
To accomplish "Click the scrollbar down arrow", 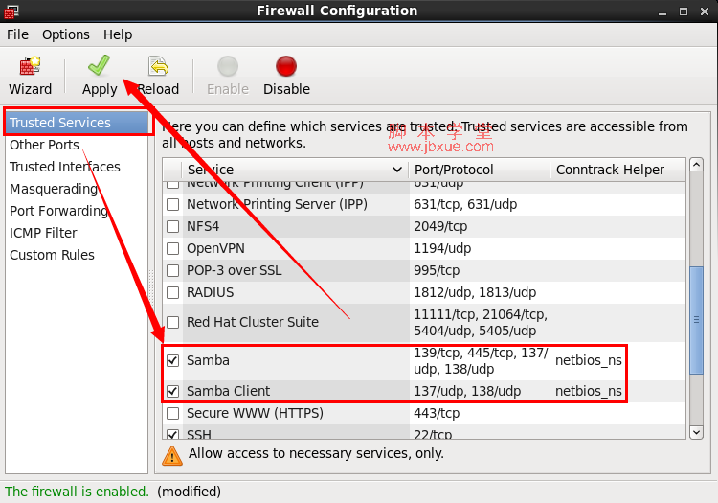I will click(x=697, y=432).
